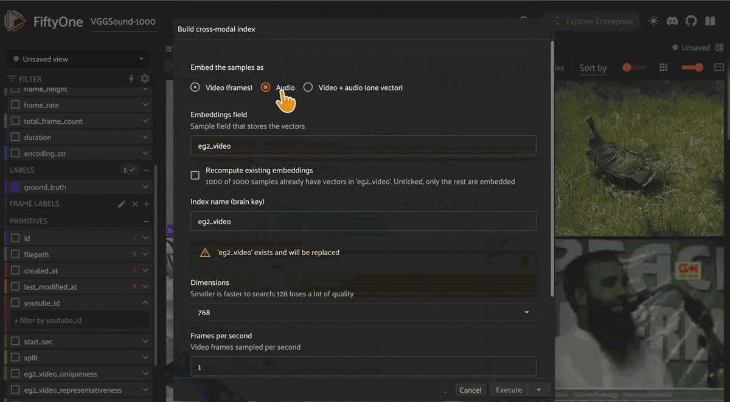This screenshot has height=402, width=730.
Task: Click the Execute button
Action: click(509, 390)
